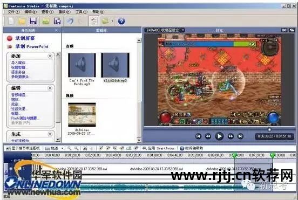Open the 播放 menu
This screenshot has height=200, width=298.
pos(64,12)
